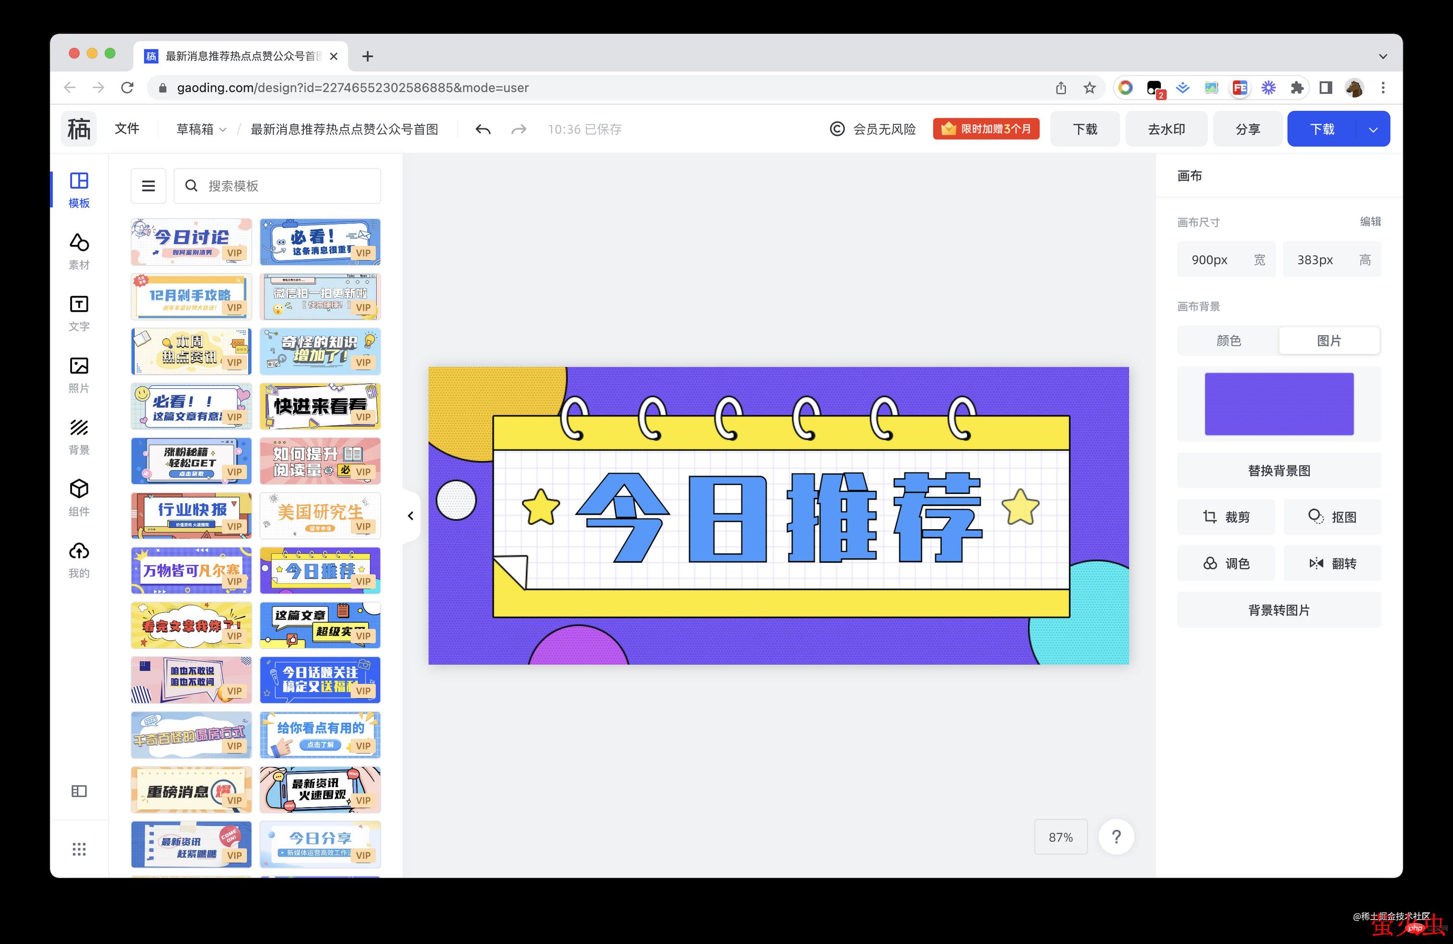Image resolution: width=1453 pixels, height=944 pixels.
Task: Click the 翻转 flip tool
Action: pyautogui.click(x=1332, y=563)
